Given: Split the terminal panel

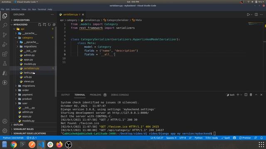Looking at the screenshot, I should coord(246,95).
